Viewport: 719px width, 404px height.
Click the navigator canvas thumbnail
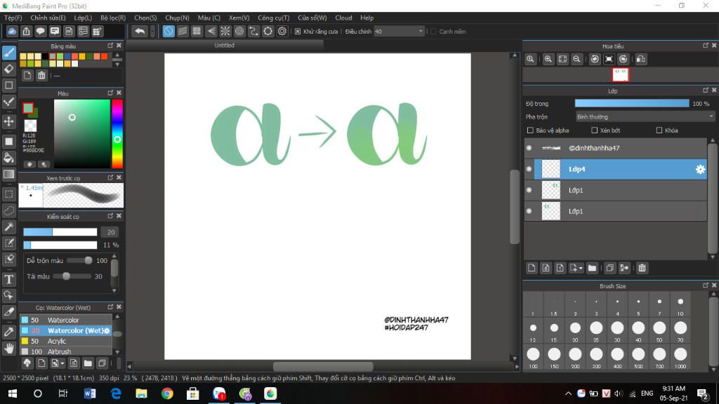click(621, 74)
